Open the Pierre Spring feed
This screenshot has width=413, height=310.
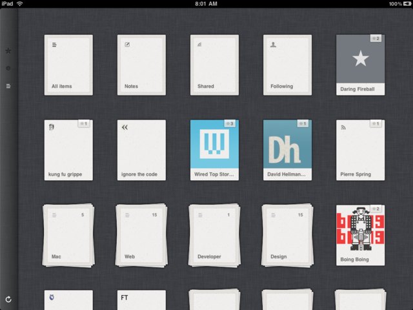(360, 150)
